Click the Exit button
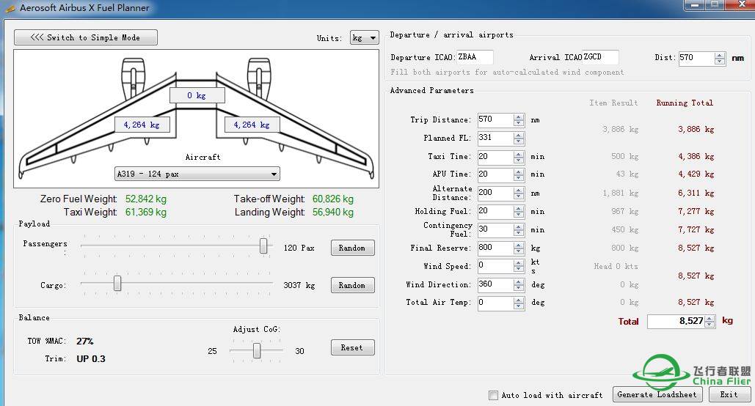755x406 pixels. 729,394
